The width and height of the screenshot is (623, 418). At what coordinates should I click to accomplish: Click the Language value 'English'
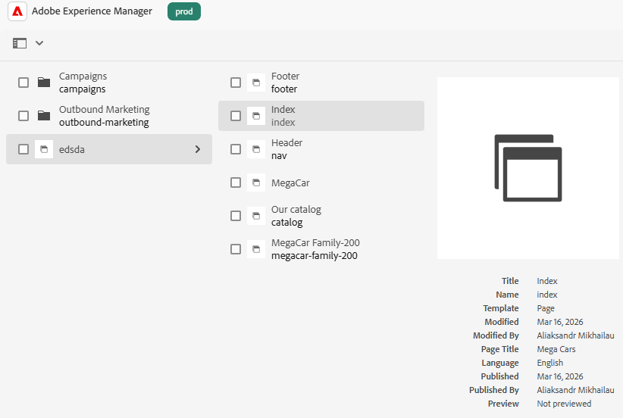pos(550,363)
